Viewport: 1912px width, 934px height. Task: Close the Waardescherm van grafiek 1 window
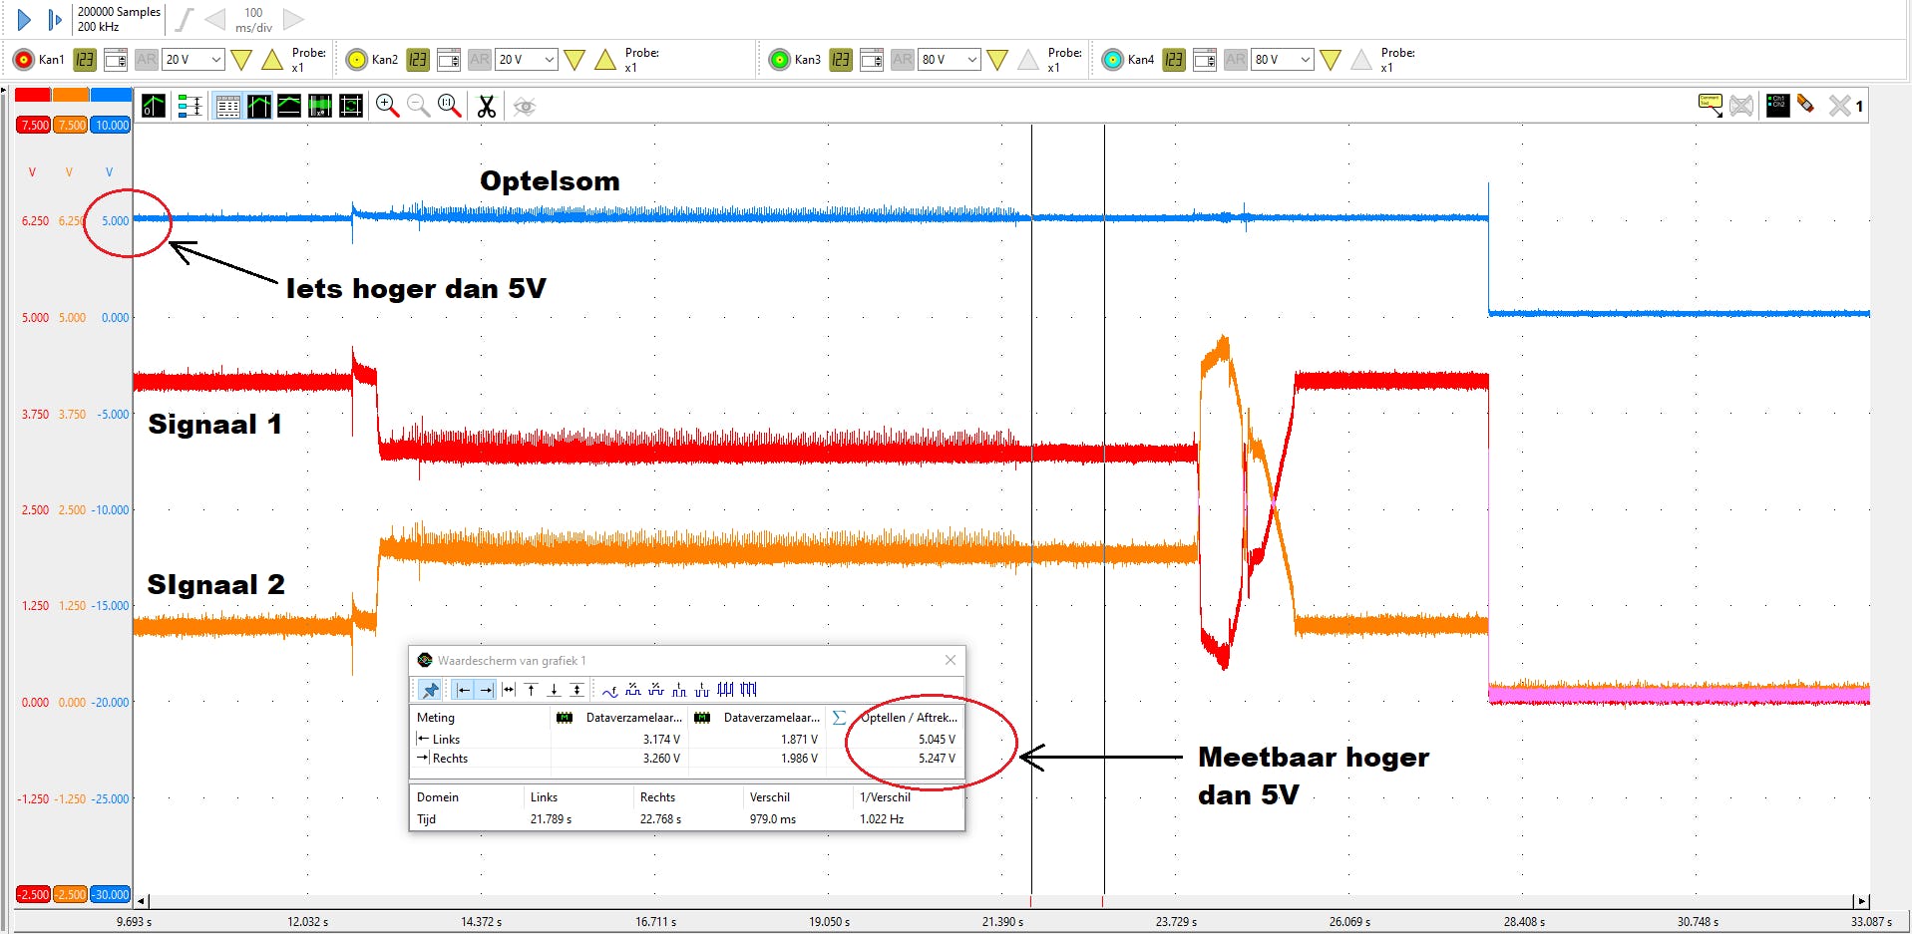coord(949,660)
